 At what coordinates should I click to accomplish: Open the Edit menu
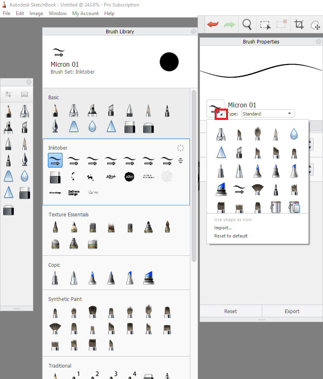click(x=20, y=13)
